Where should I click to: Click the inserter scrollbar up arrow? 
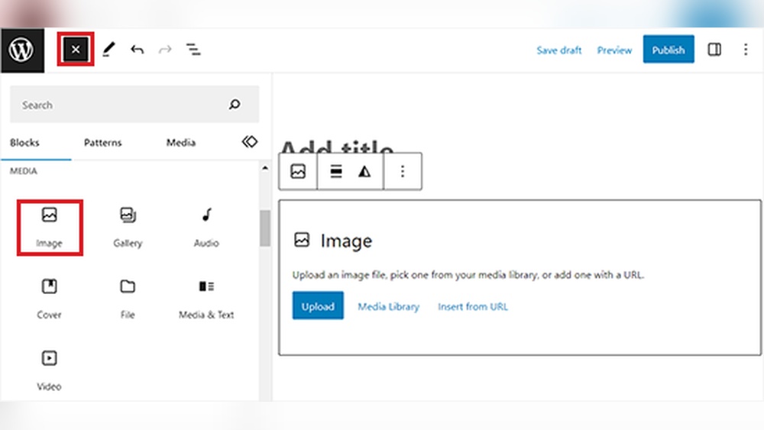click(265, 168)
